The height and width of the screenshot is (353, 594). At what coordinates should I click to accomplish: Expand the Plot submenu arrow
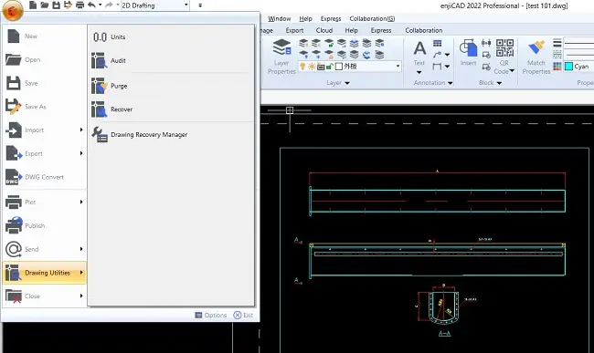click(81, 202)
